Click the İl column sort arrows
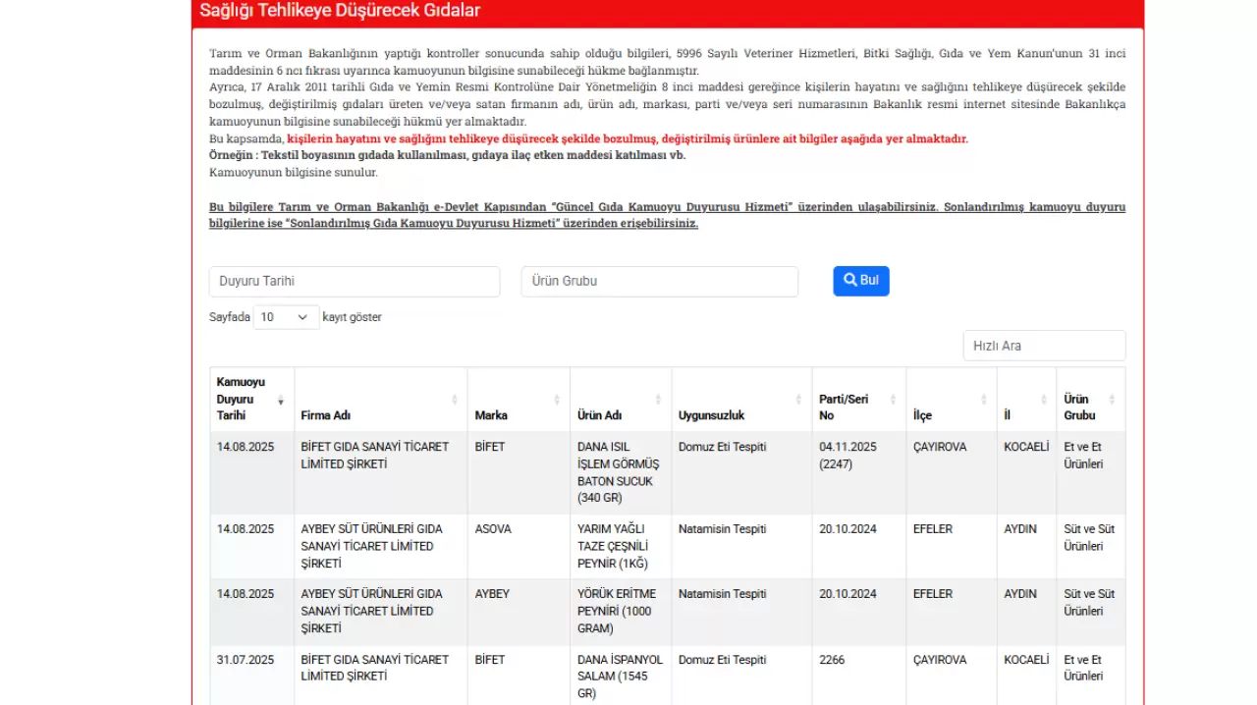 click(x=1043, y=400)
